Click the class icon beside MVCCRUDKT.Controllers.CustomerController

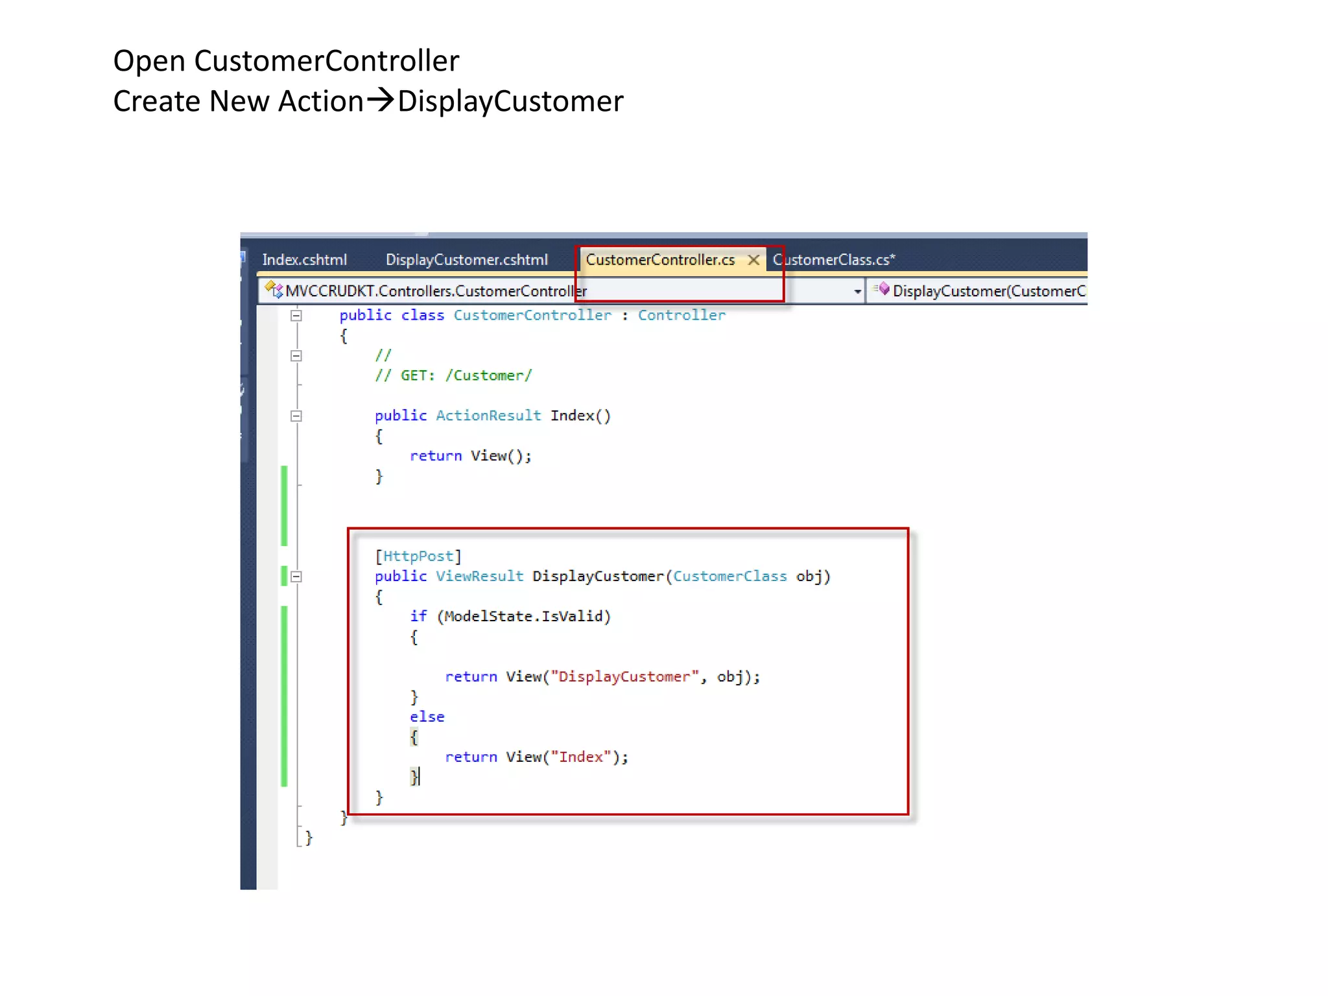(274, 290)
